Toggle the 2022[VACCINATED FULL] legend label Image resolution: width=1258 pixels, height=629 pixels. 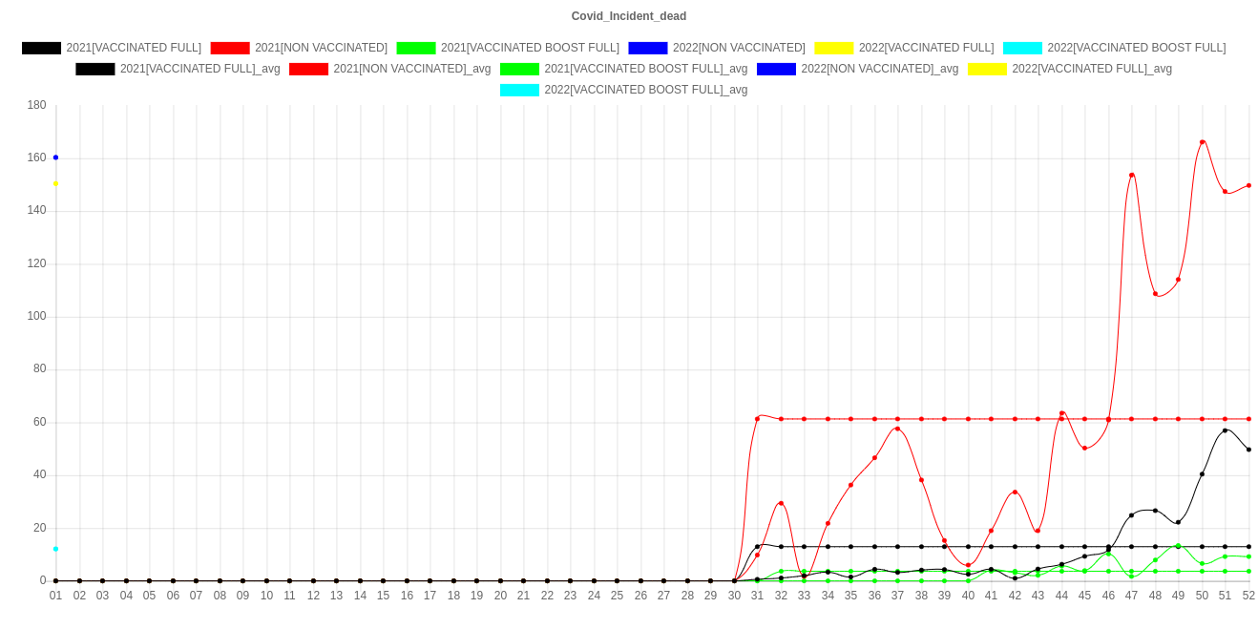[926, 48]
